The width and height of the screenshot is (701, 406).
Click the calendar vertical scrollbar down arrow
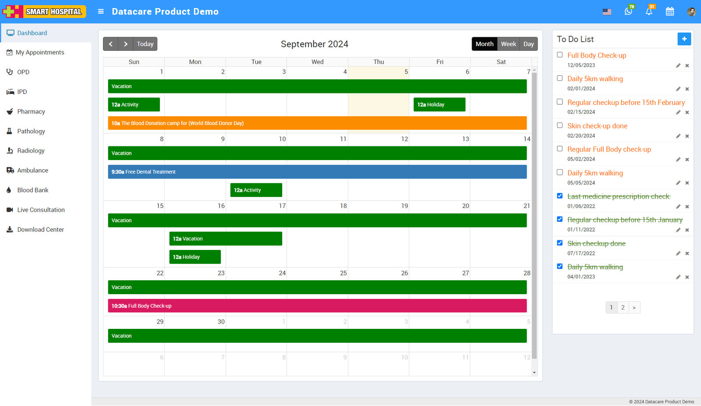pos(534,373)
